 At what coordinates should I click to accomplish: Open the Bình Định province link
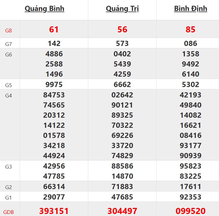pos(190,9)
